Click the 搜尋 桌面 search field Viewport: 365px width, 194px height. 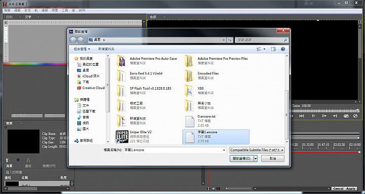coord(259,40)
